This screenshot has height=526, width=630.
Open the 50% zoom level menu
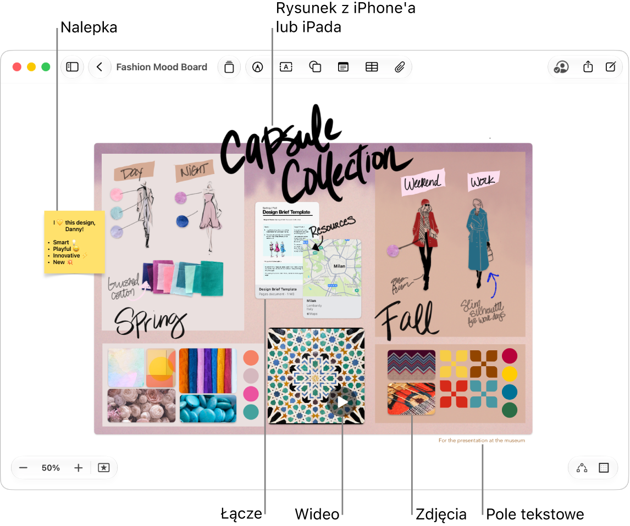tap(51, 468)
